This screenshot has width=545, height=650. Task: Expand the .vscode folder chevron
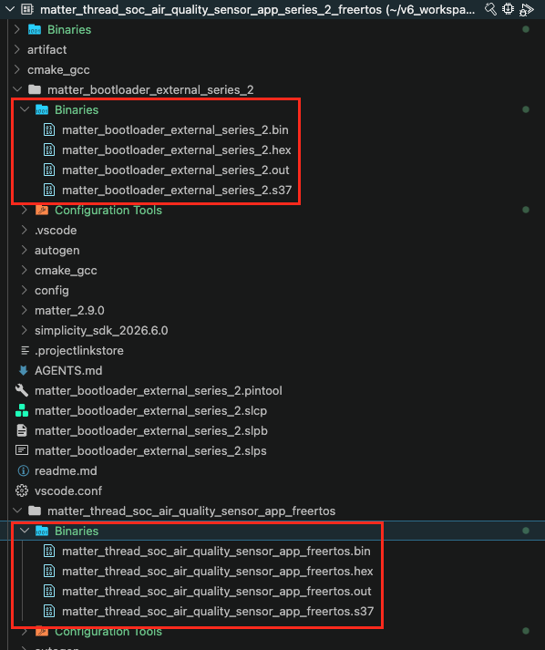coord(25,230)
